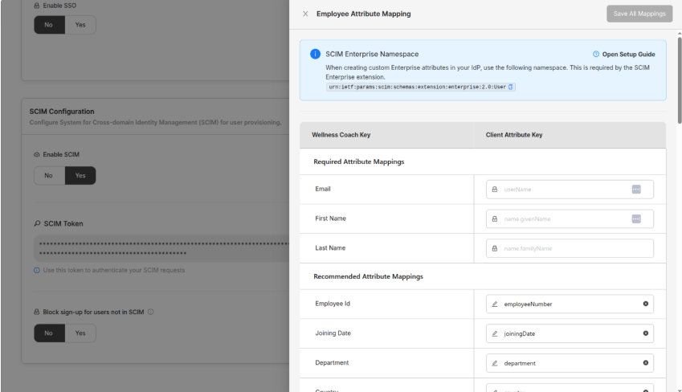Click the pencil icon in Employee Id field

pos(495,304)
